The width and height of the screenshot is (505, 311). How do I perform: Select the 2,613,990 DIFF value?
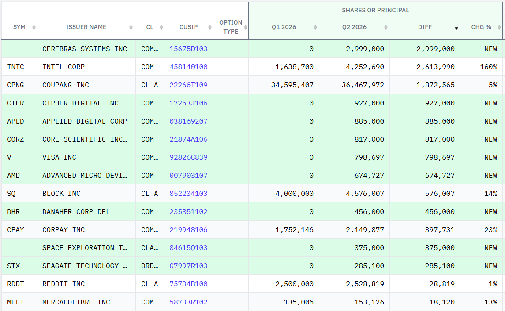435,67
